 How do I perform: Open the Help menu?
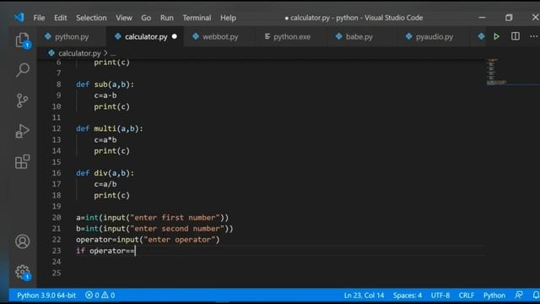(x=228, y=18)
